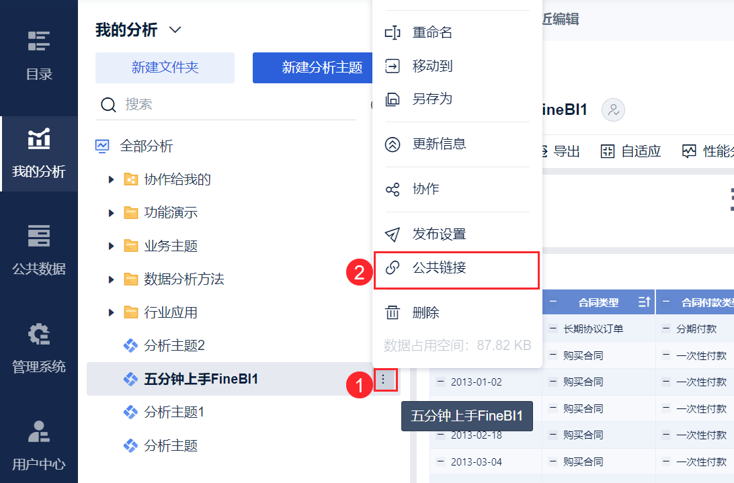Image resolution: width=734 pixels, height=483 pixels.
Task: Click the user avatar beside FineBI1 title
Action: 613,110
